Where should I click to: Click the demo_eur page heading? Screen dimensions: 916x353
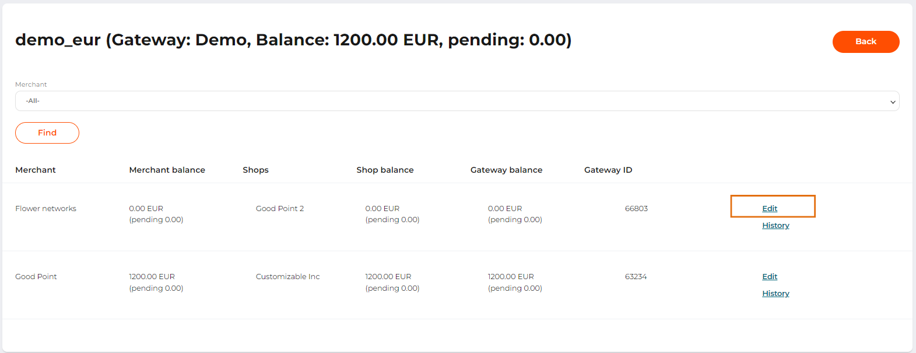(x=293, y=40)
